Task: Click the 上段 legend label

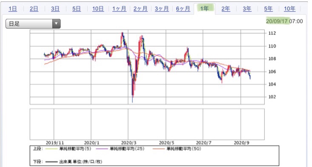Action: point(38,149)
